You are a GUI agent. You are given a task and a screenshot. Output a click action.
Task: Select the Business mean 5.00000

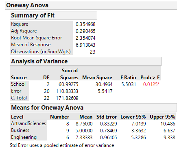click(x=84, y=131)
